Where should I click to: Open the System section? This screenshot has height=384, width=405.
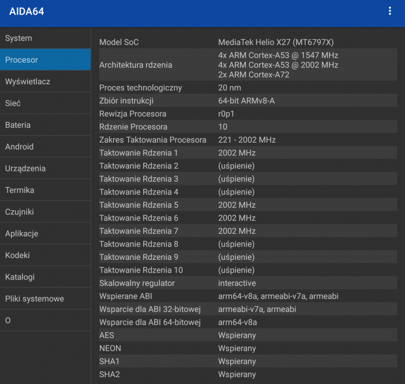coord(45,38)
